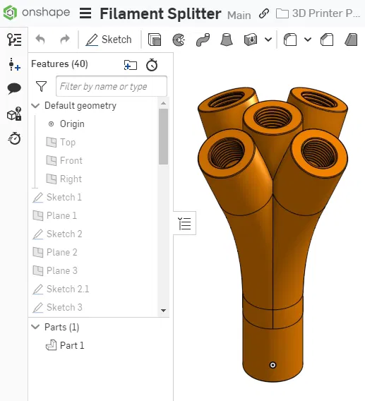365x401 pixels.
Task: Select the Chamfer tool
Action: click(327, 40)
